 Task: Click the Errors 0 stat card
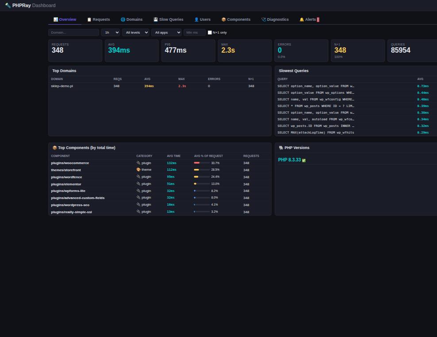click(301, 51)
